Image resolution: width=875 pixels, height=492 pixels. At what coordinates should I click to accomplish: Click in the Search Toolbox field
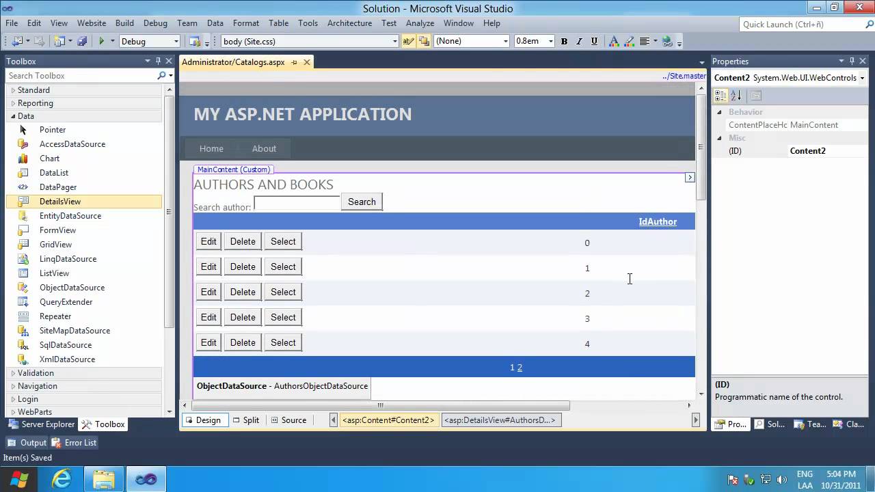point(82,76)
